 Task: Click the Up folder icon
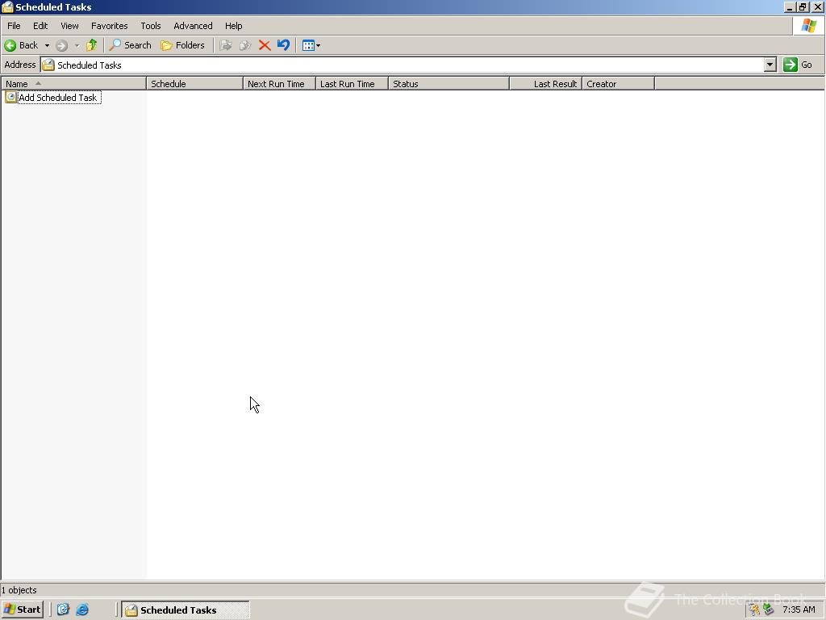(92, 45)
